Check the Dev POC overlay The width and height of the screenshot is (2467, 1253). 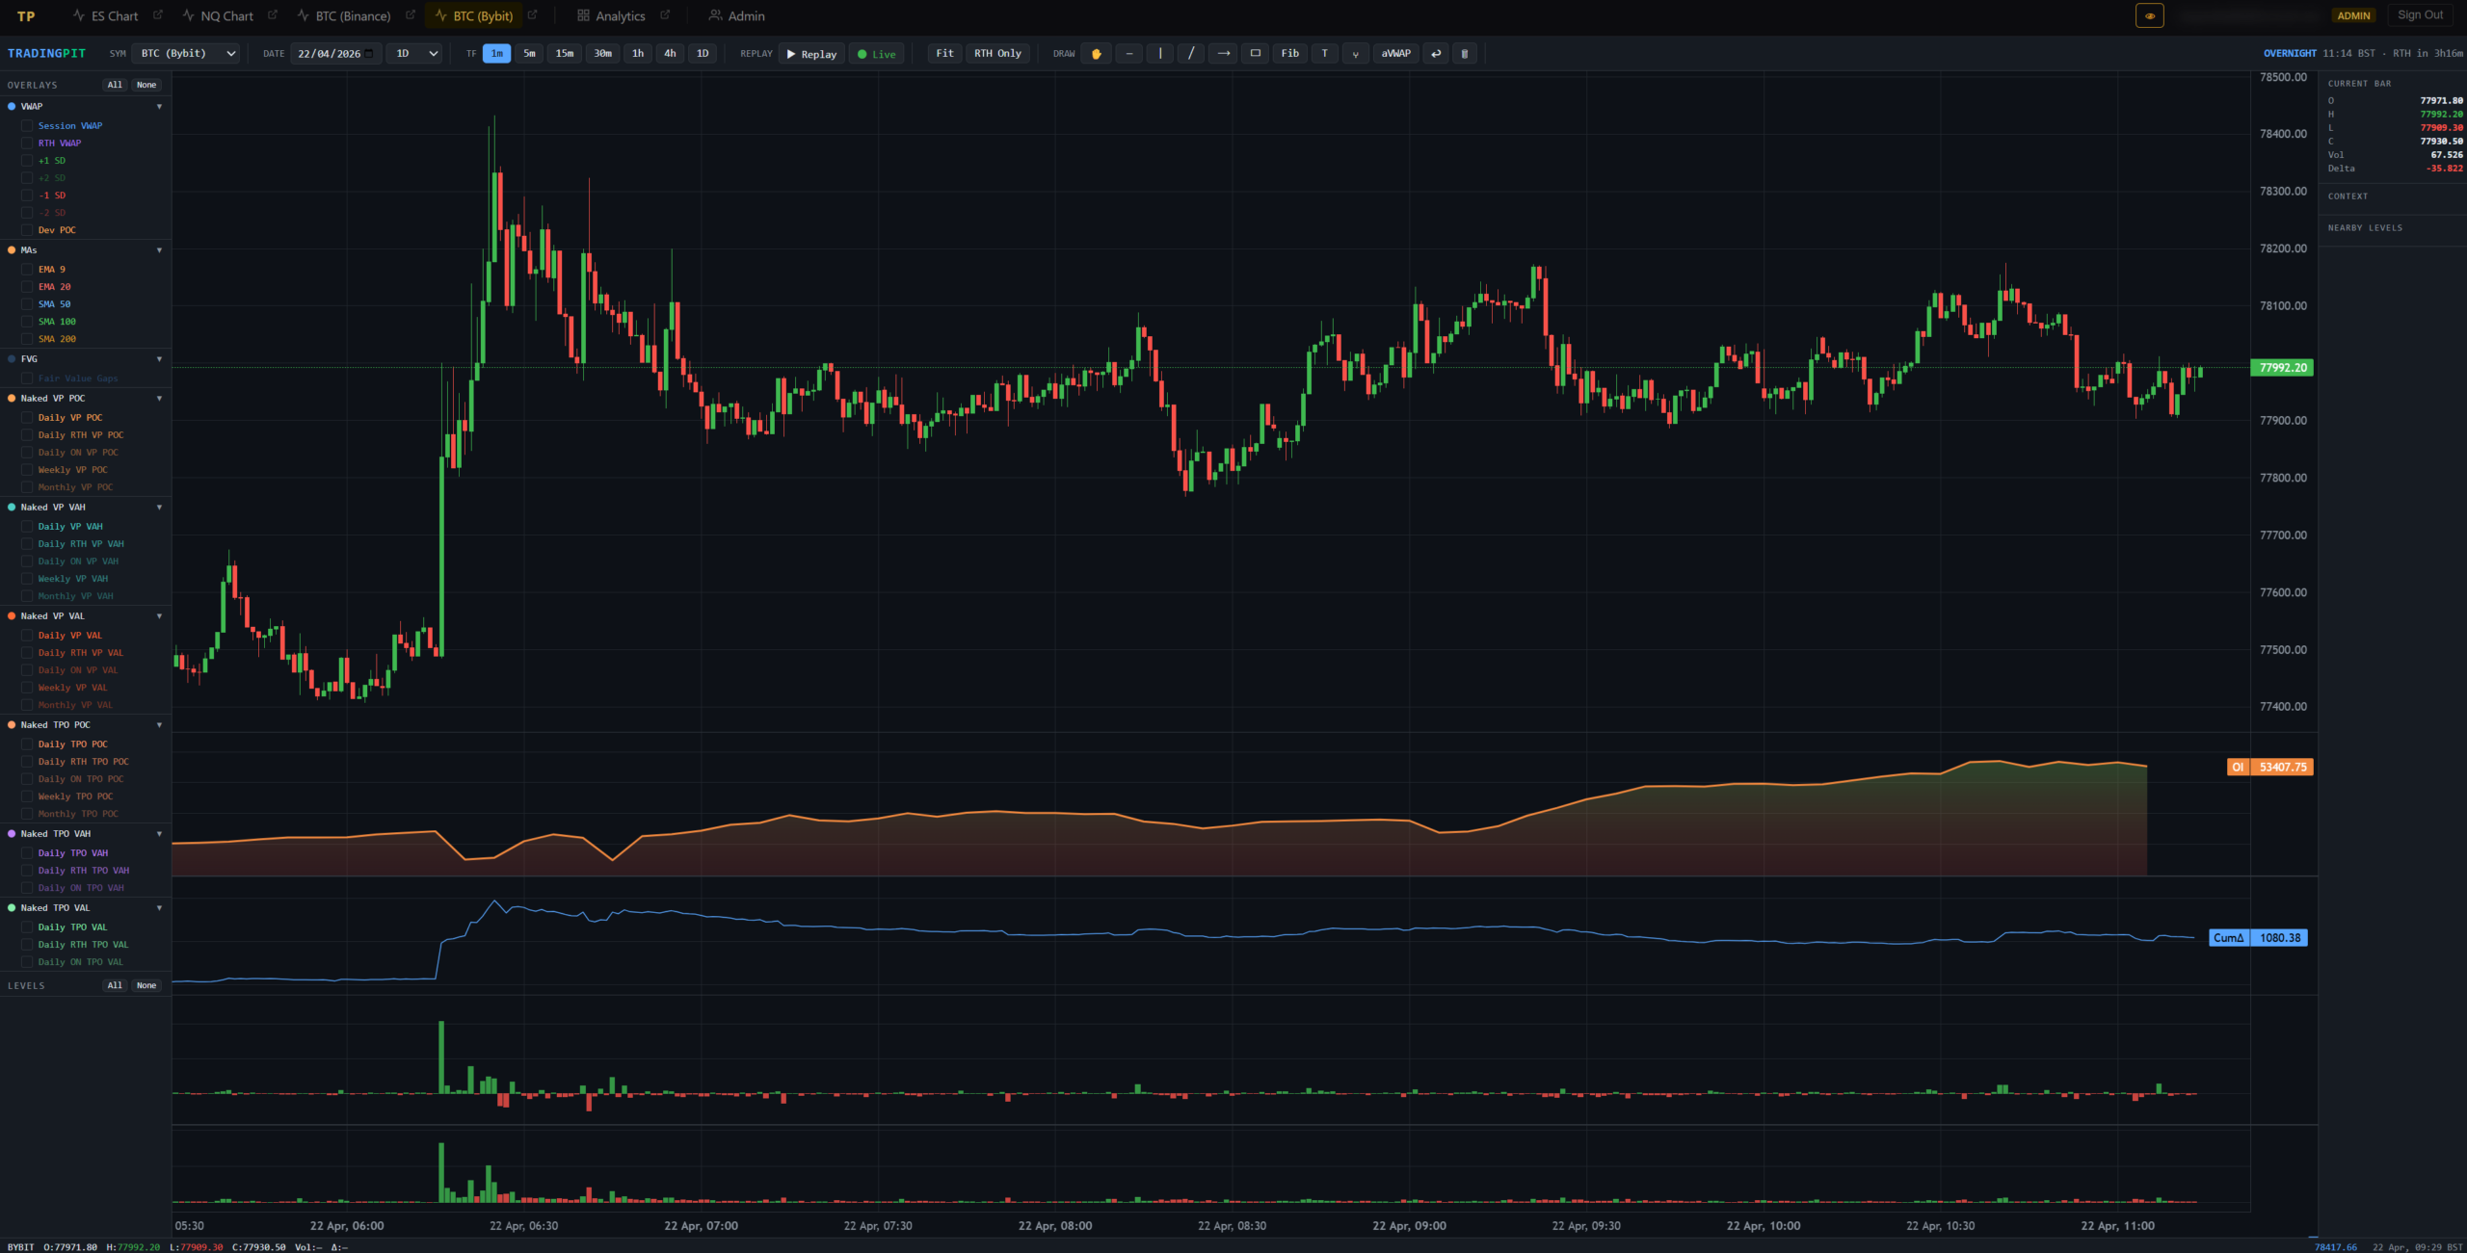[x=28, y=230]
